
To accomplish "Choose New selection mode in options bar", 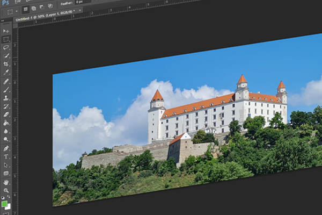I will [x=25, y=9].
